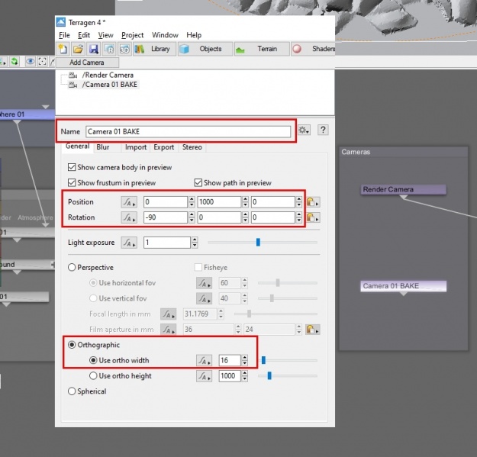
Task: Select the Orthographic radio button
Action: (72, 345)
